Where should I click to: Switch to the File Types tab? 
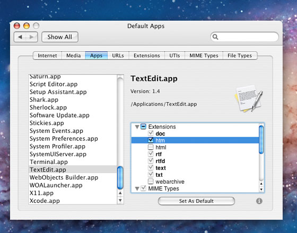click(240, 56)
